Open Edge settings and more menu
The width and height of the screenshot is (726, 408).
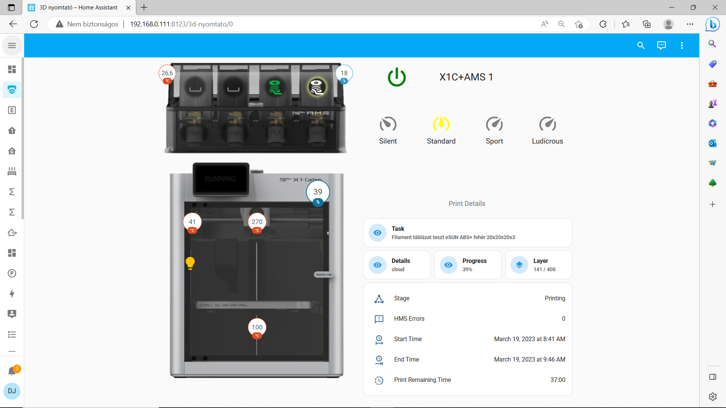[690, 24]
